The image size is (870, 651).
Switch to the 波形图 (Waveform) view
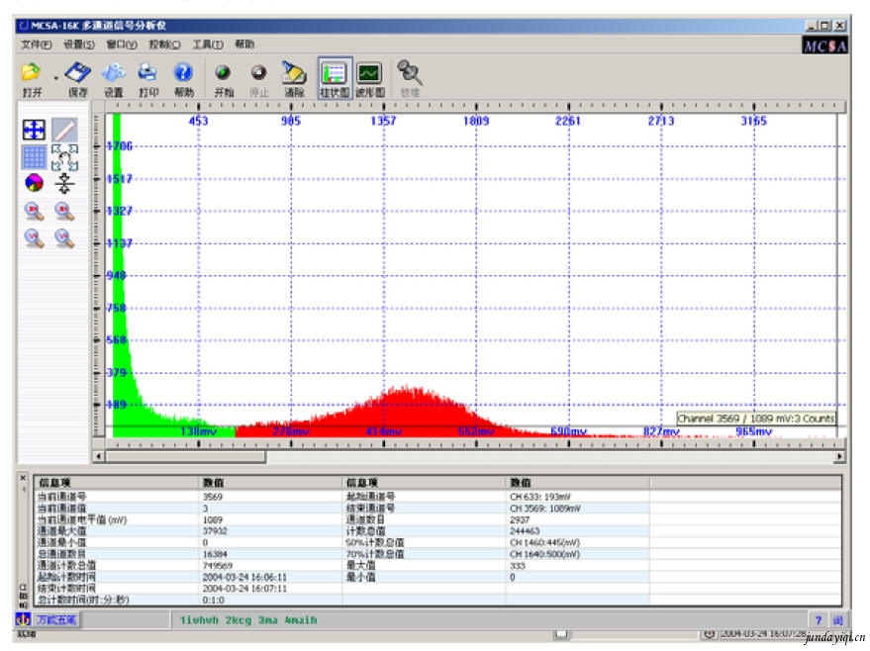pyautogui.click(x=369, y=74)
